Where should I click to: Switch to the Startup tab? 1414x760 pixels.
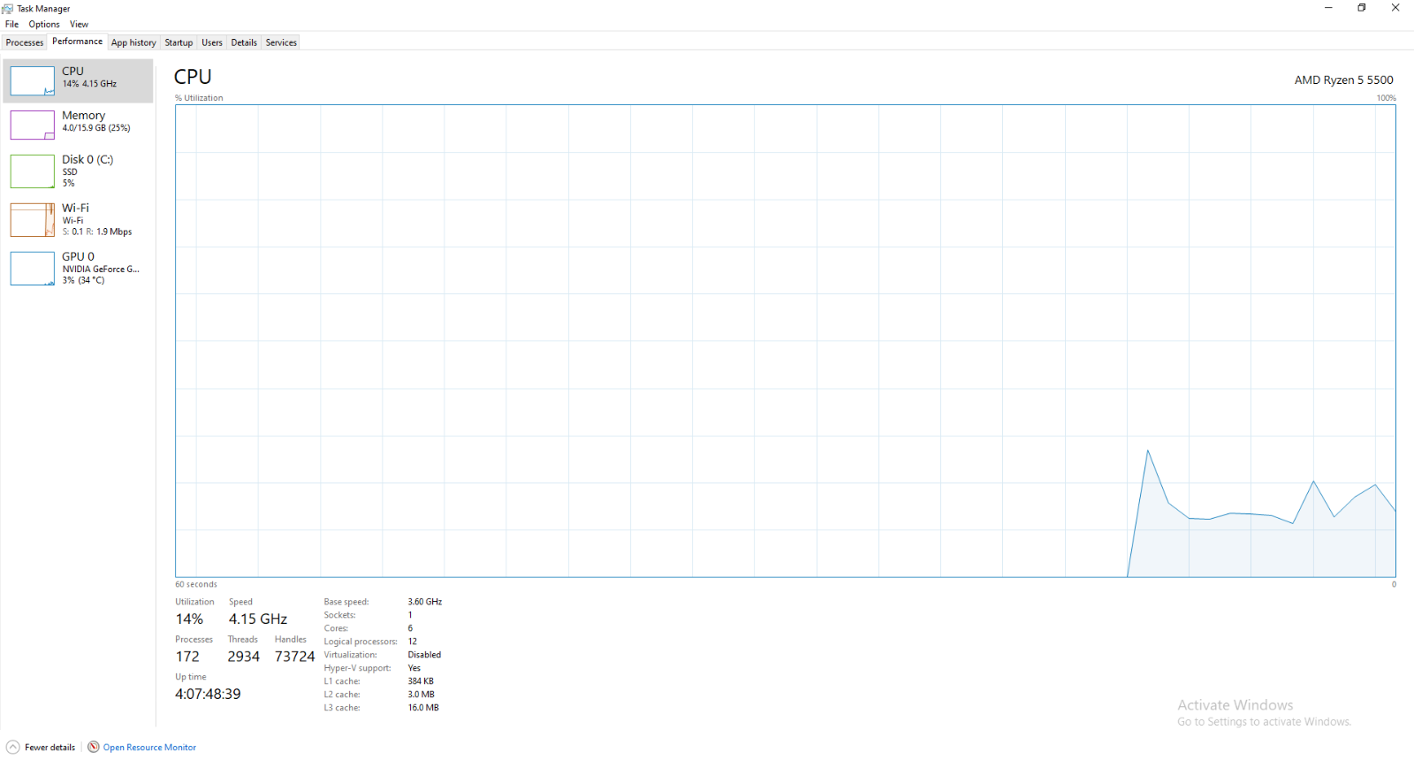coord(179,42)
